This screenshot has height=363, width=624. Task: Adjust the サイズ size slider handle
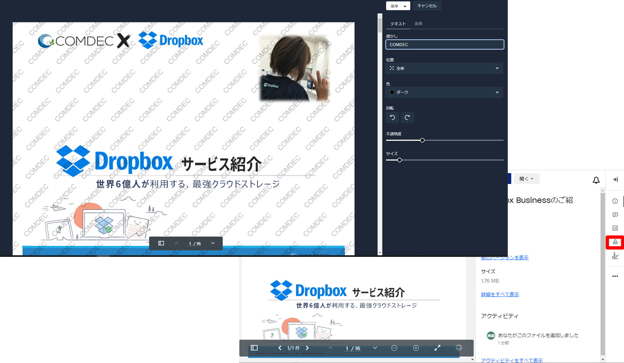pos(400,160)
